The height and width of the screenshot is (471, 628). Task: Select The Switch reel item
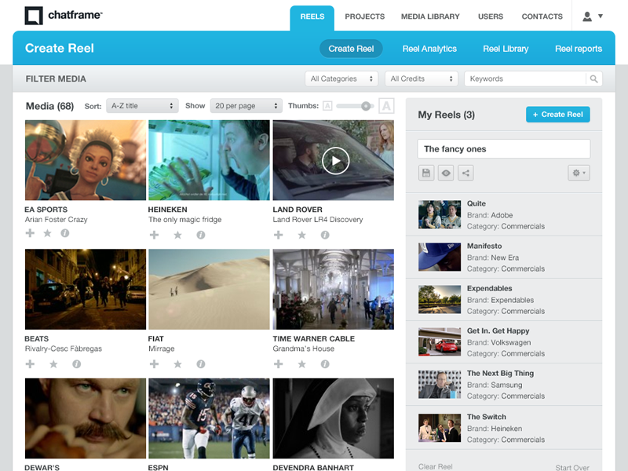click(x=504, y=428)
